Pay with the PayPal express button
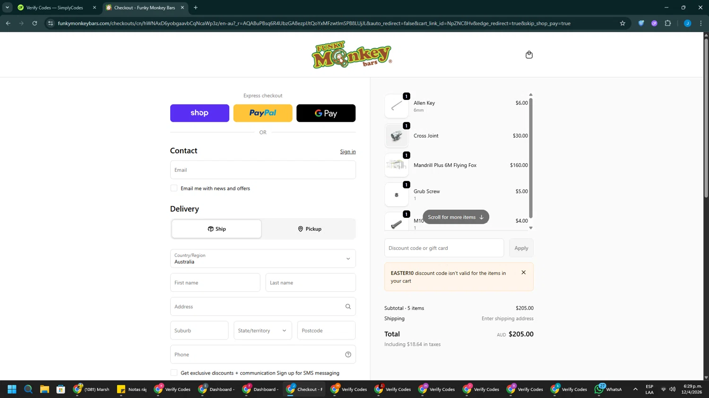The width and height of the screenshot is (709, 398). 263,113
